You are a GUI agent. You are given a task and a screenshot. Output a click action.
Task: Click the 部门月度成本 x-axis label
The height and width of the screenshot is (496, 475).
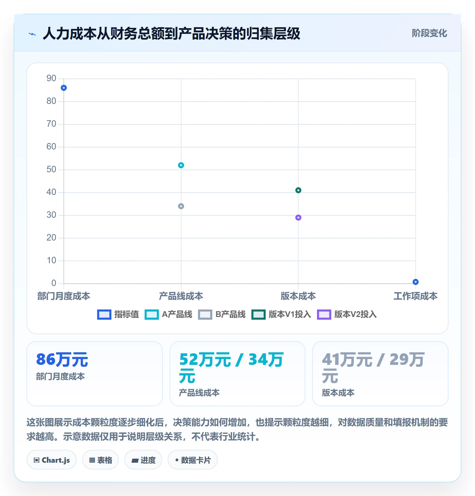pos(64,296)
